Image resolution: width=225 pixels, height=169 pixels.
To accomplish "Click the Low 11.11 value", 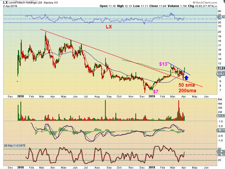I will tap(140, 6).
